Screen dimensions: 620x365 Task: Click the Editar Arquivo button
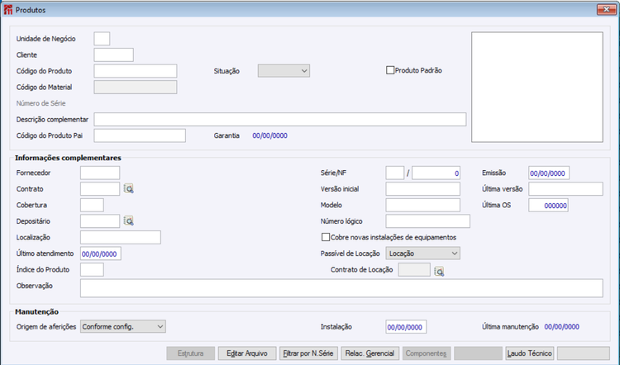[x=246, y=353]
